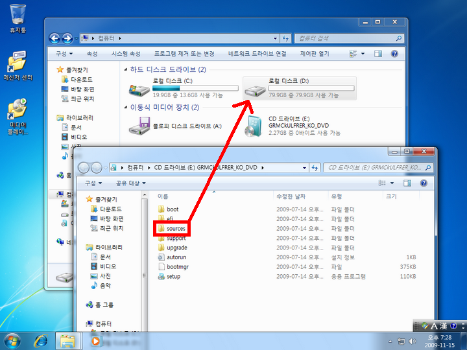Toggle the preview pane in the CD drive window
467x350 pixels.
[x=407, y=183]
